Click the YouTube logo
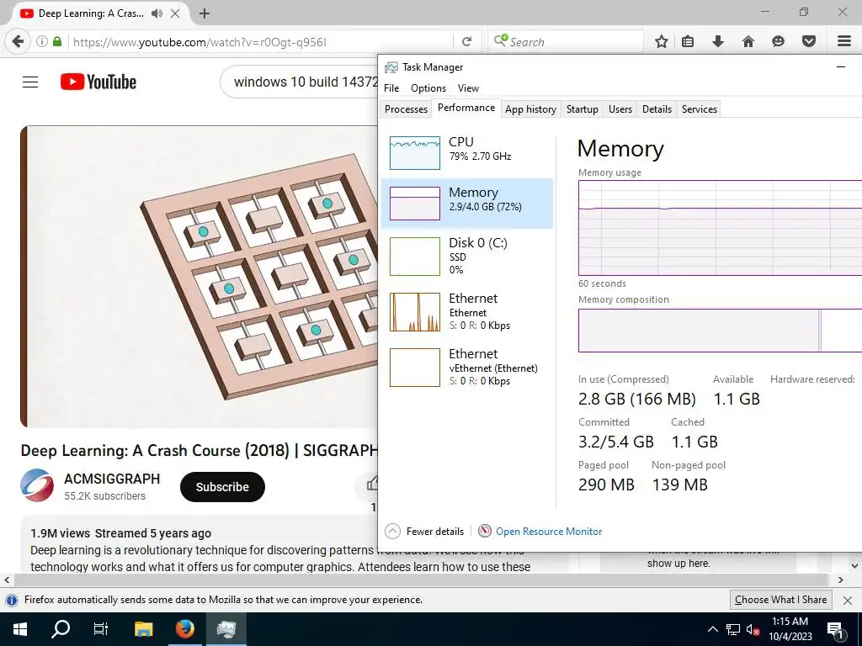 98,82
